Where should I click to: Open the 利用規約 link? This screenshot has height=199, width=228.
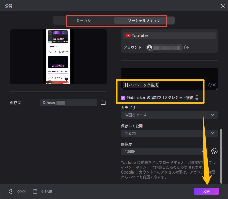pos(195,162)
